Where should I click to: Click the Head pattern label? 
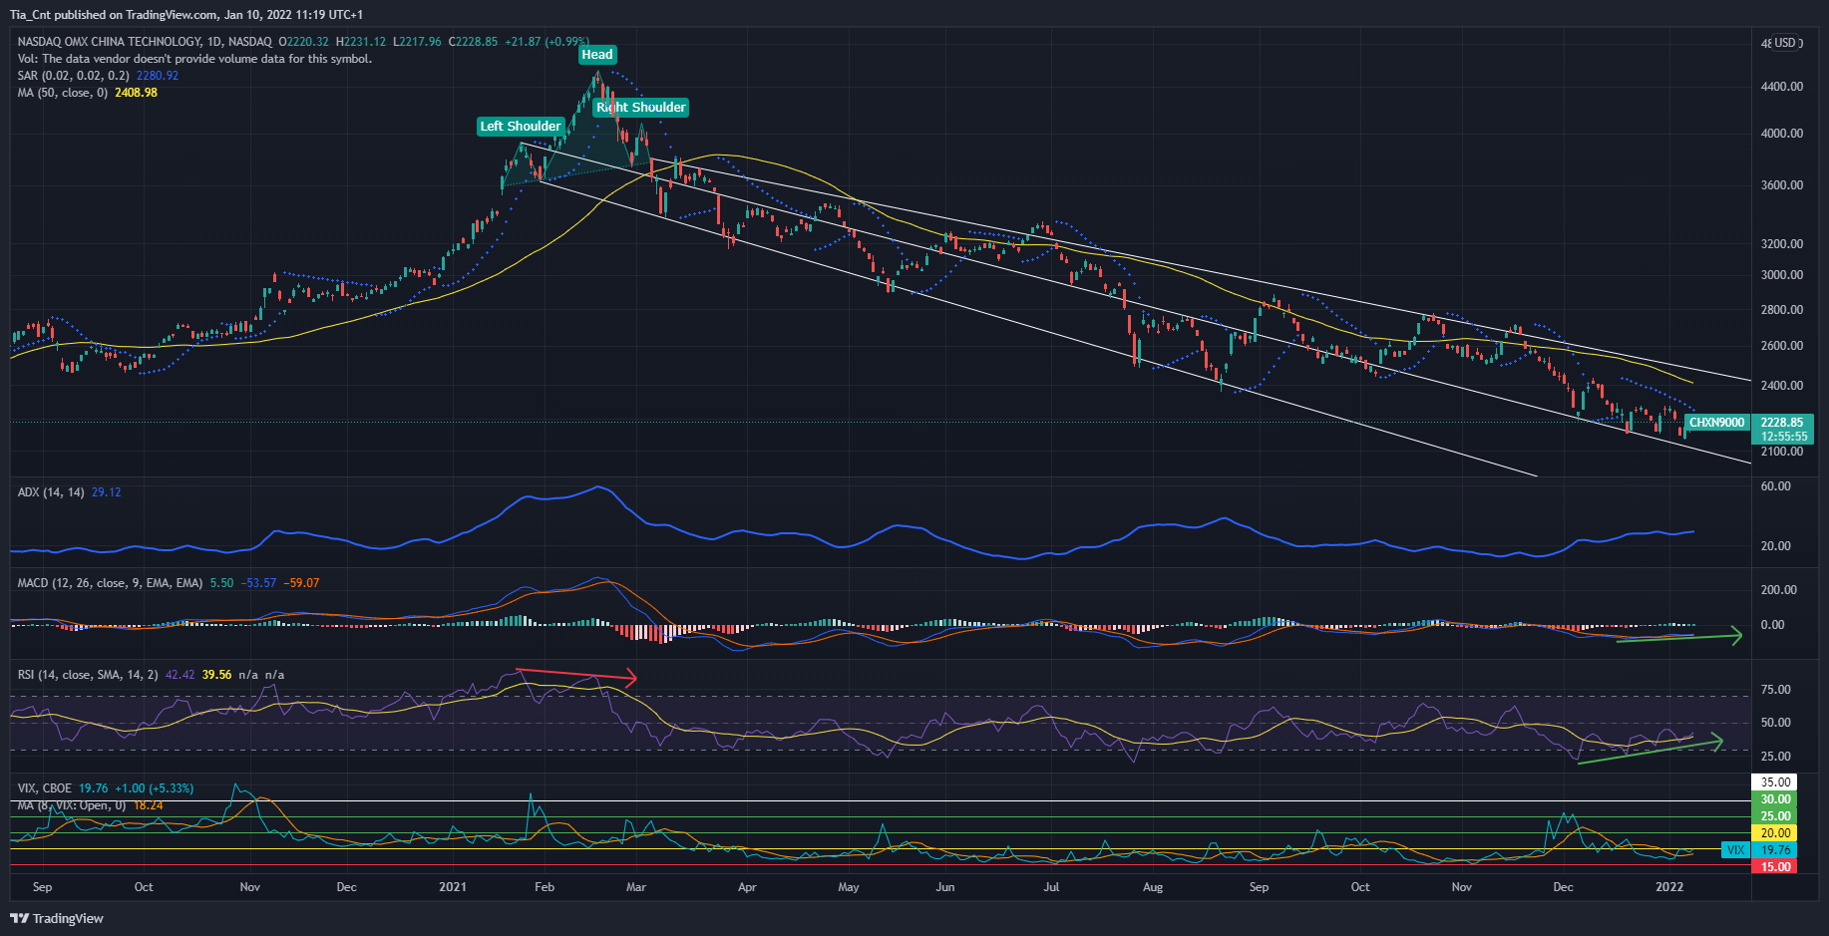pos(597,55)
